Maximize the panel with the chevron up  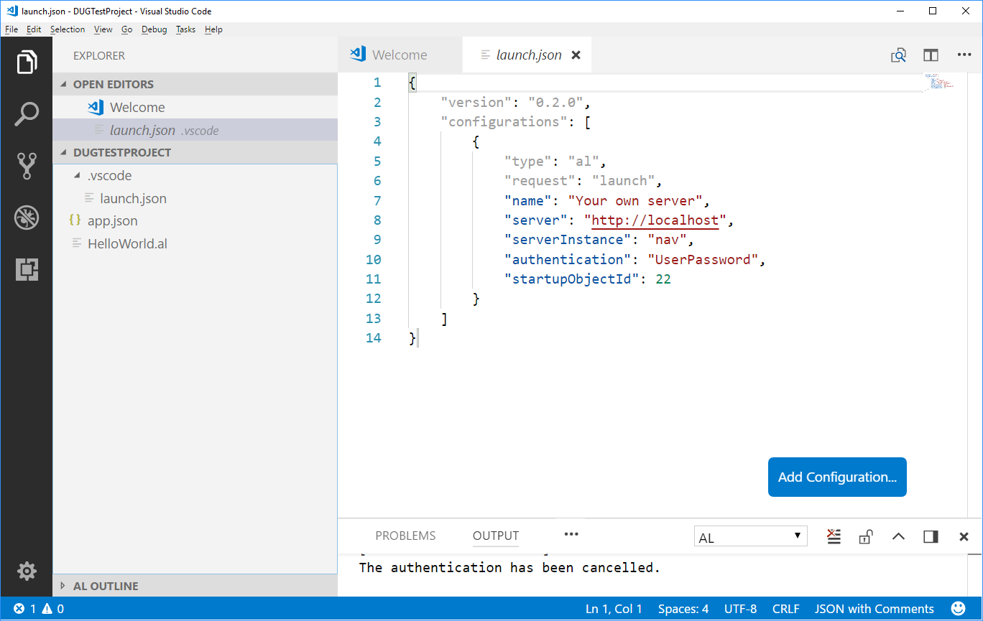[898, 536]
